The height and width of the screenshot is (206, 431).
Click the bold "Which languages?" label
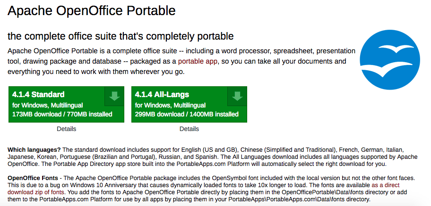pyautogui.click(x=34, y=149)
